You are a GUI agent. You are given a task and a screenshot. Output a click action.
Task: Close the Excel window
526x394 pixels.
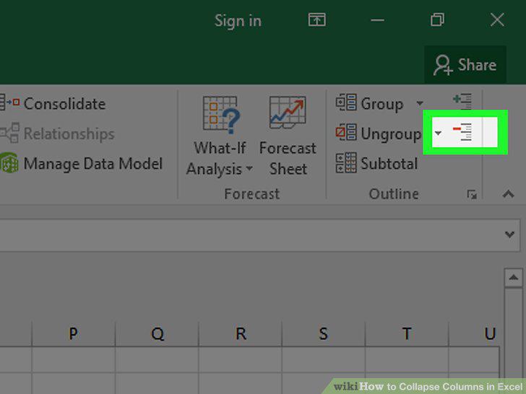(x=497, y=19)
